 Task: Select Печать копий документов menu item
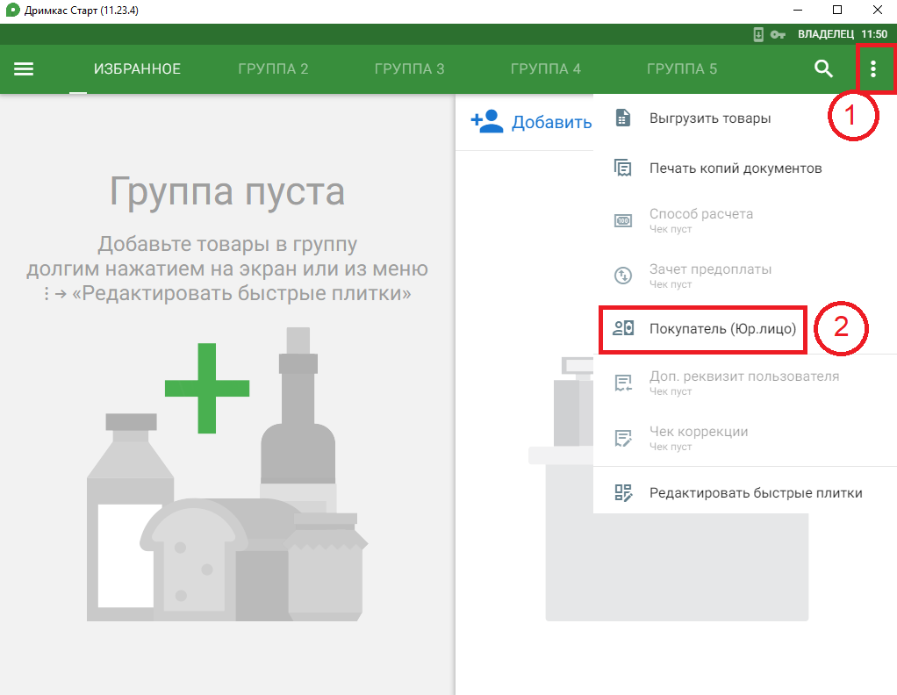pyautogui.click(x=736, y=168)
